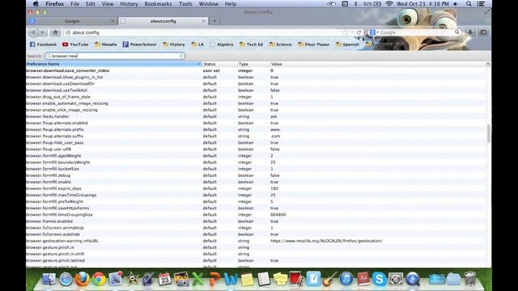
Task: Open Notification Center from the menu bar
Action: pyautogui.click(x=481, y=4)
